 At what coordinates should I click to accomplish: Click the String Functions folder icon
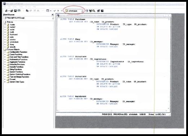(x=8, y=69)
